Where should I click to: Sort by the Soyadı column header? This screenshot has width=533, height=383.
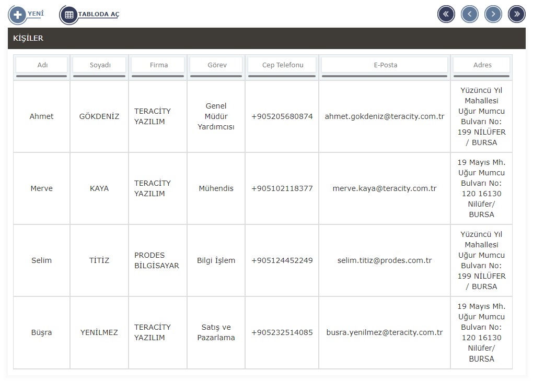point(99,65)
